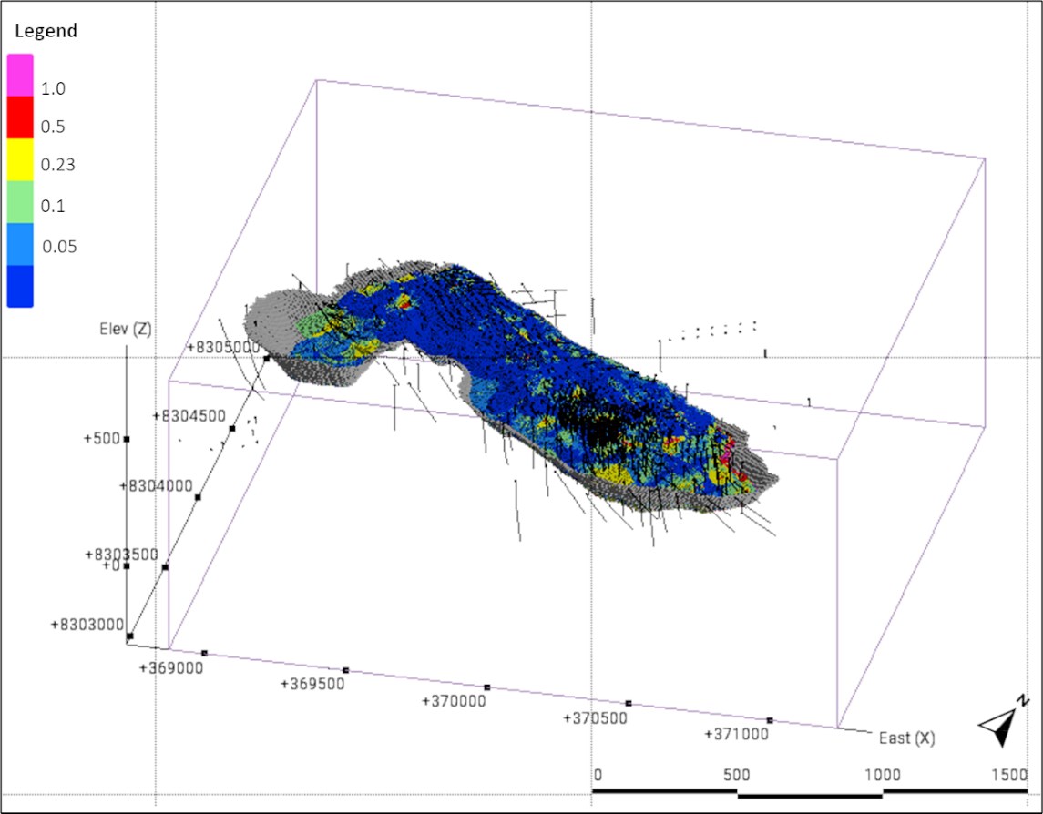Choose the light green legend swatch
The height and width of the screenshot is (814, 1043).
click(x=21, y=201)
